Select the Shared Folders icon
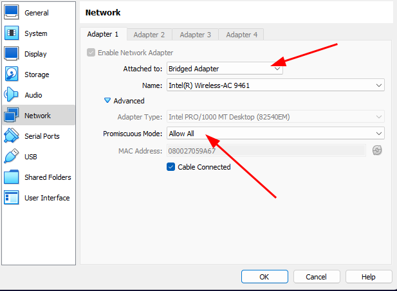This screenshot has width=397, height=291. pos(12,177)
